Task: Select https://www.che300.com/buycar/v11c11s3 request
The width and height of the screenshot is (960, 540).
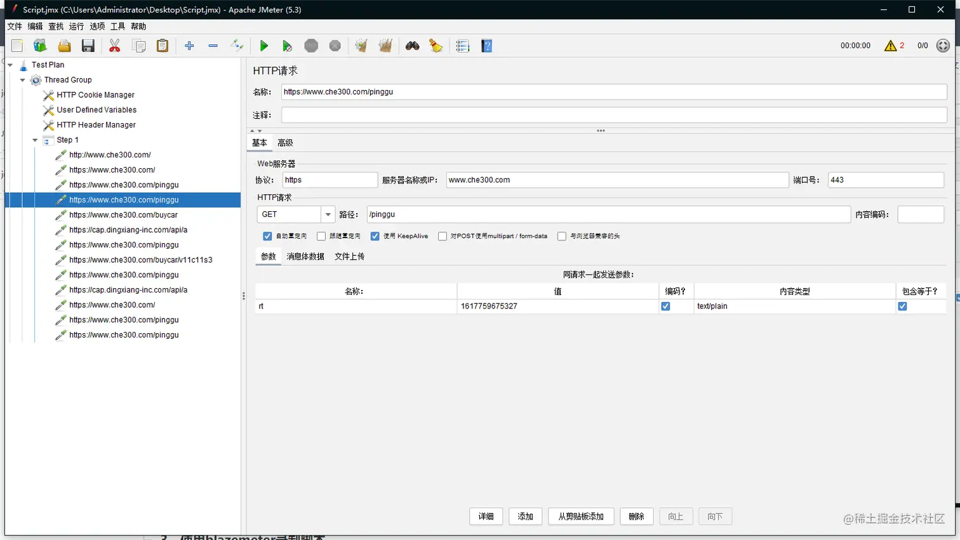Action: (x=140, y=260)
